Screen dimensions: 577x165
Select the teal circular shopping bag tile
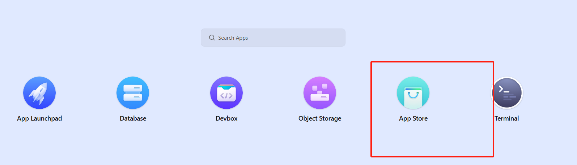(413, 93)
